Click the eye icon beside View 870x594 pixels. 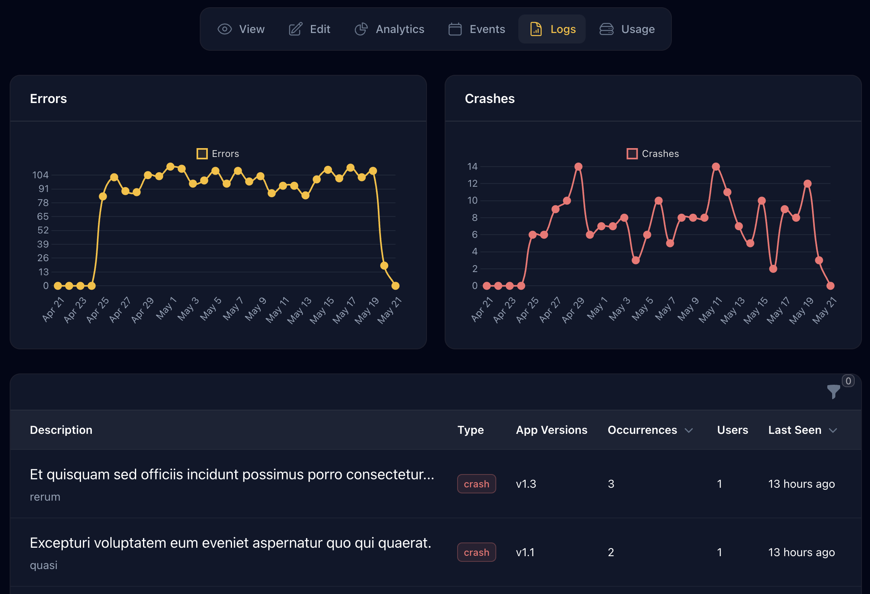(224, 29)
